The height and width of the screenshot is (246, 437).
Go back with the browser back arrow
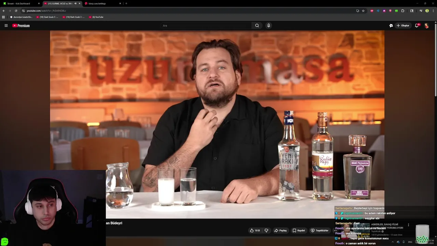pos(4,11)
